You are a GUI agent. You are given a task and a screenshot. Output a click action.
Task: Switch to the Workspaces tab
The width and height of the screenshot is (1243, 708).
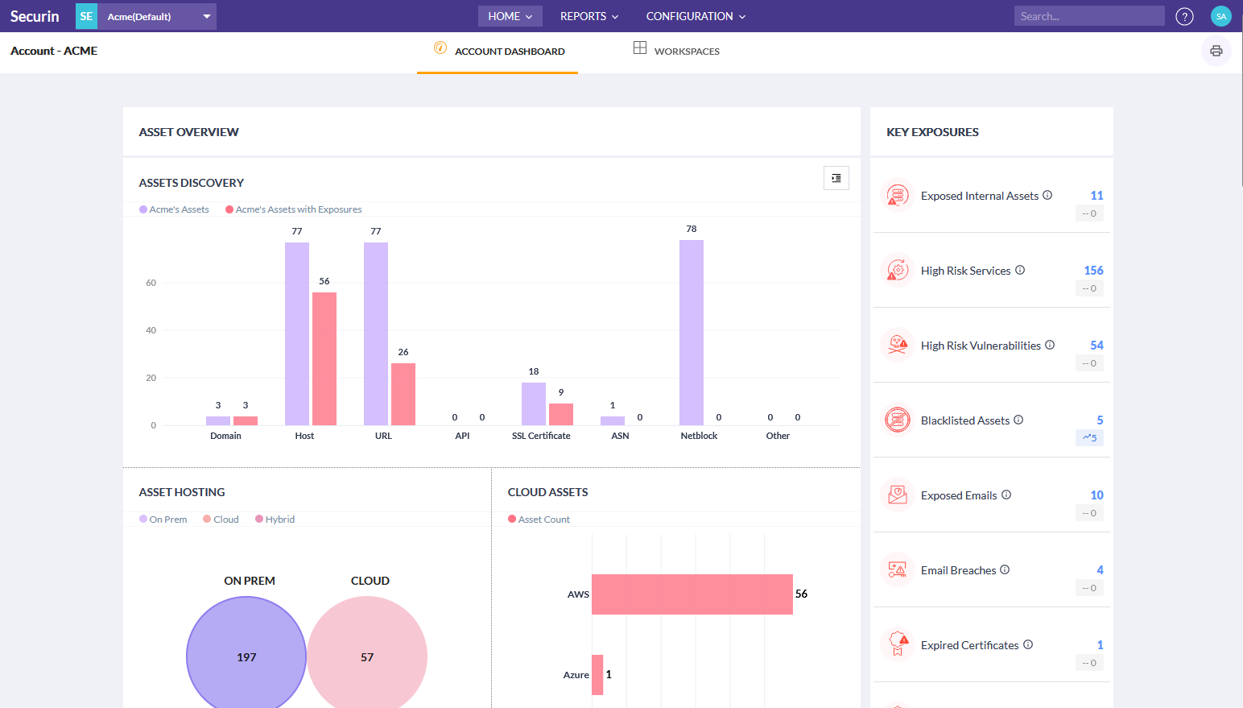click(x=677, y=52)
